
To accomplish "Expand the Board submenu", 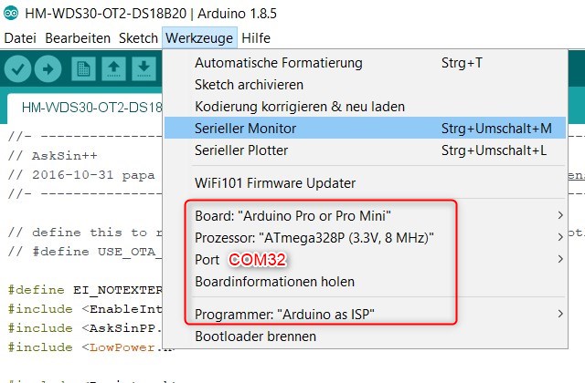I will coord(292,216).
